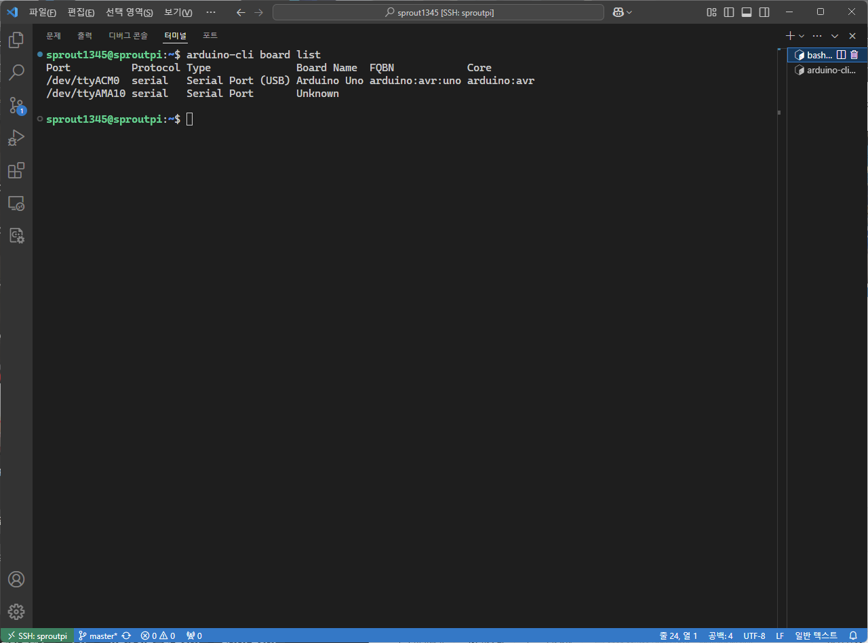Switch to the 디버그 콘솔 tab
Image resolution: width=868 pixels, height=643 pixels.
[128, 35]
